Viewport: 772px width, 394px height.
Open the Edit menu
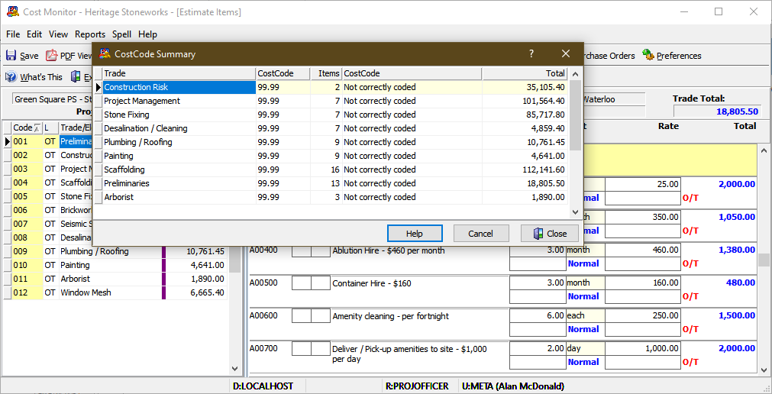(x=34, y=34)
